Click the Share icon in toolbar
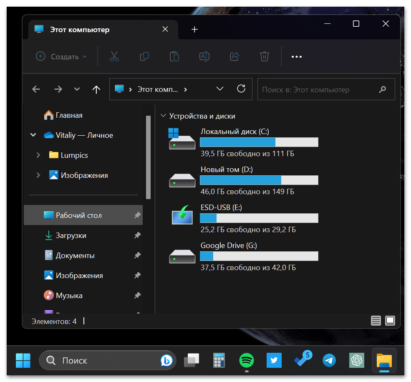 click(x=234, y=56)
